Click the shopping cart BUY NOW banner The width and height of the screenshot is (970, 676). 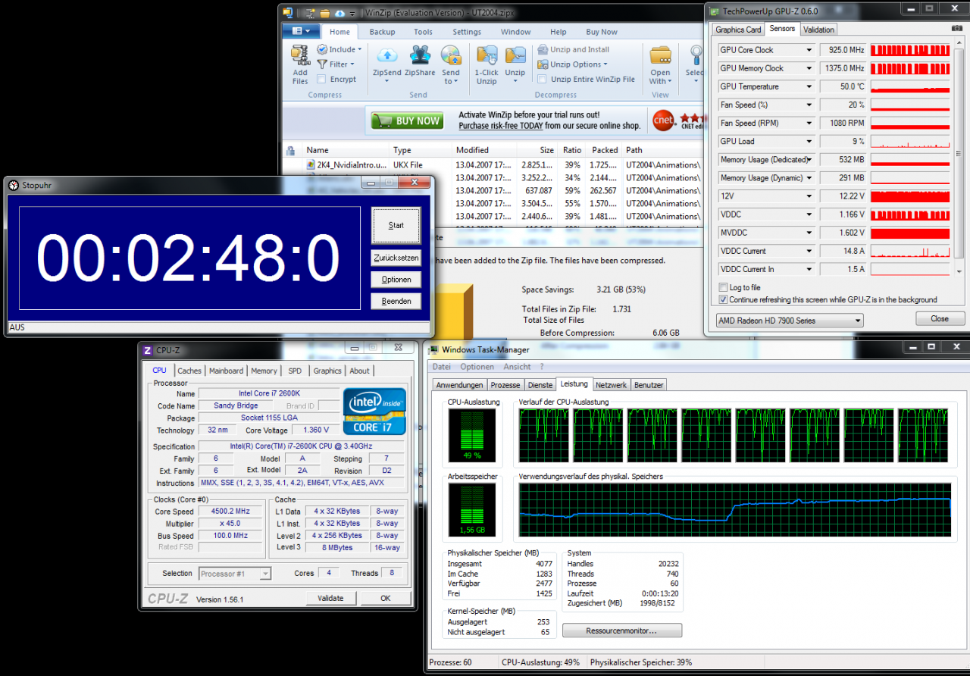(407, 120)
